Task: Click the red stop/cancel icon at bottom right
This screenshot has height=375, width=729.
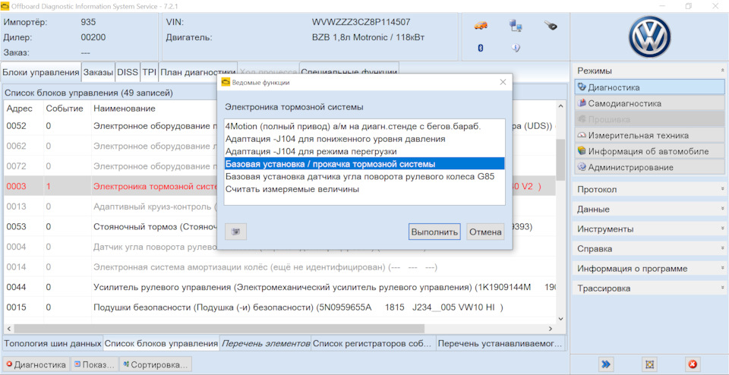Action: tap(693, 364)
